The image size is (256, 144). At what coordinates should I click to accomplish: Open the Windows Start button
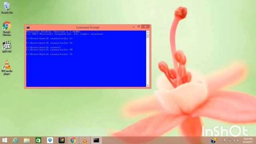4,140
